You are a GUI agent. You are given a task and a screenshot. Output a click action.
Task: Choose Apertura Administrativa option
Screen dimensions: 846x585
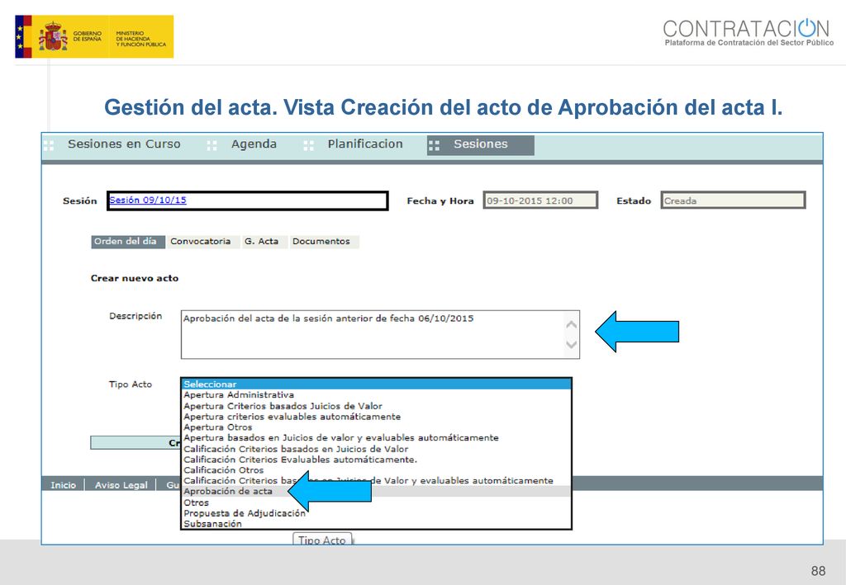(376, 395)
